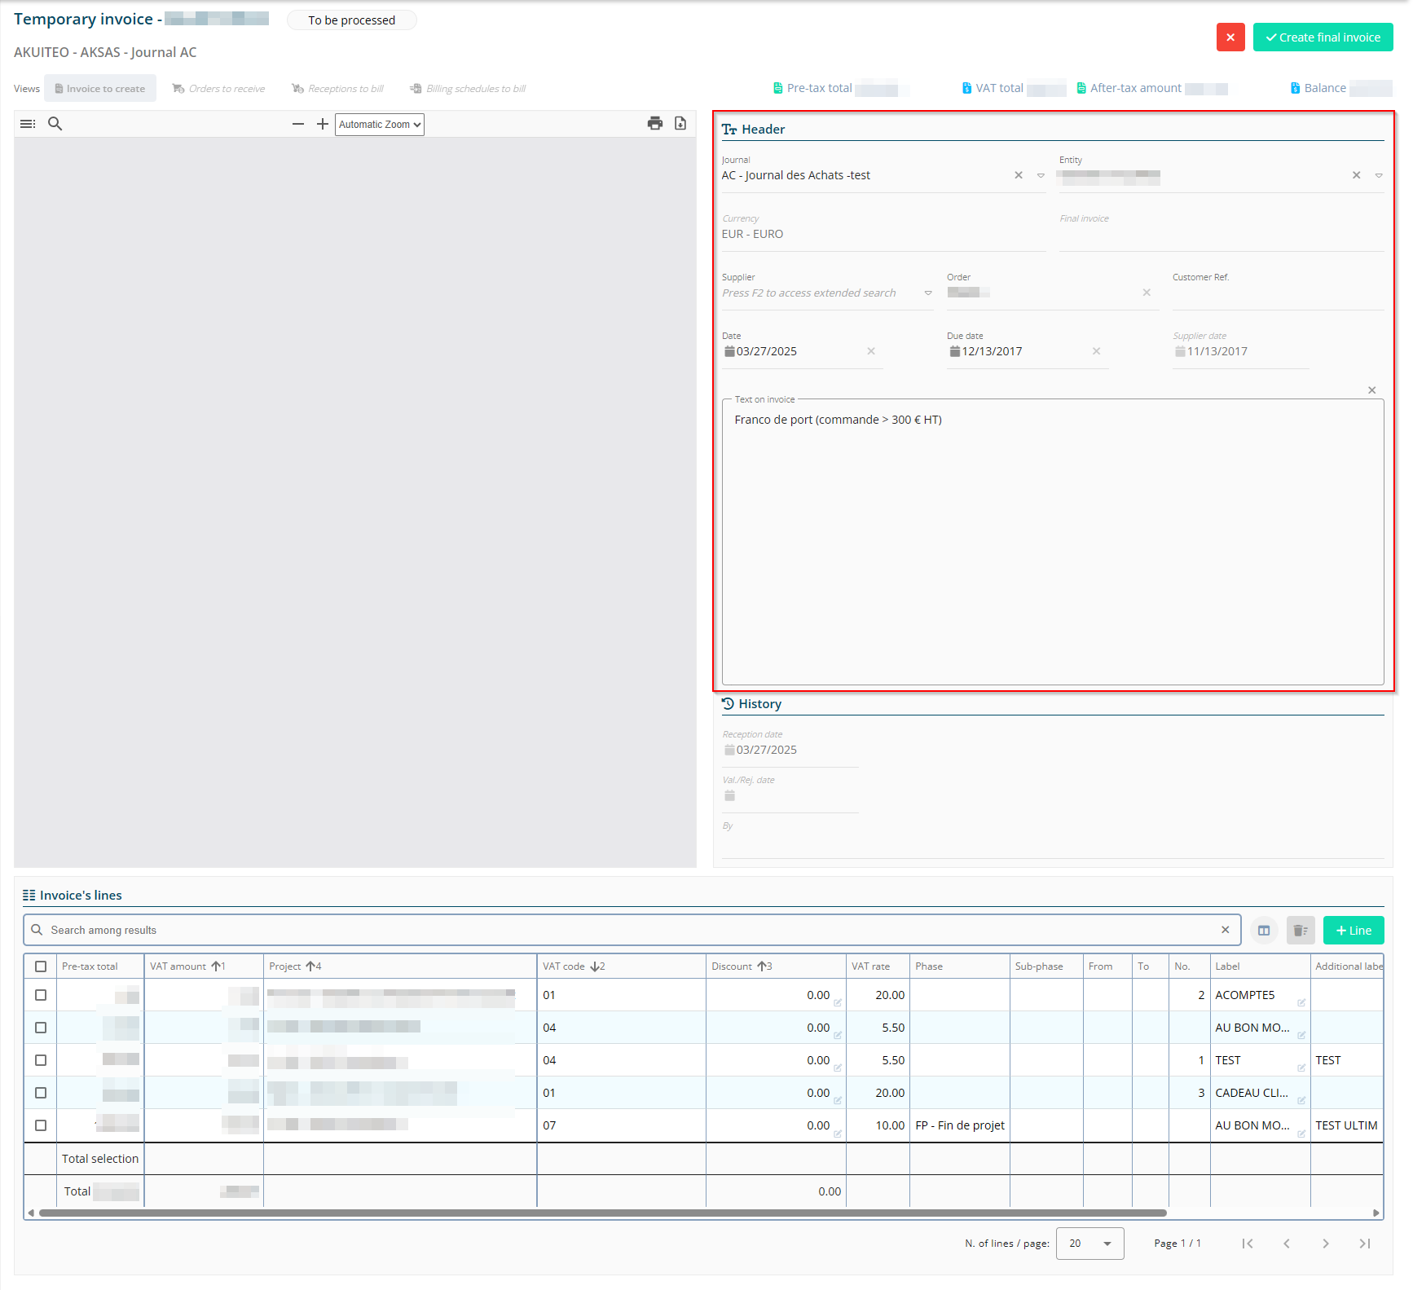Click Create final invoice button

pos(1323,37)
